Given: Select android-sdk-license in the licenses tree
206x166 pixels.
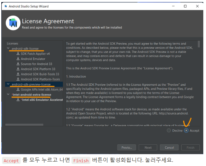Looking at the screenshot, I should [25, 48].
